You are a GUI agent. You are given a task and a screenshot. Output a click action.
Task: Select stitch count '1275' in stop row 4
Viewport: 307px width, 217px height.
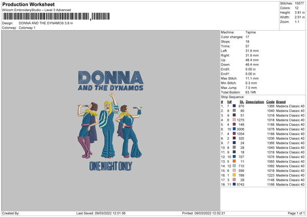240,120
